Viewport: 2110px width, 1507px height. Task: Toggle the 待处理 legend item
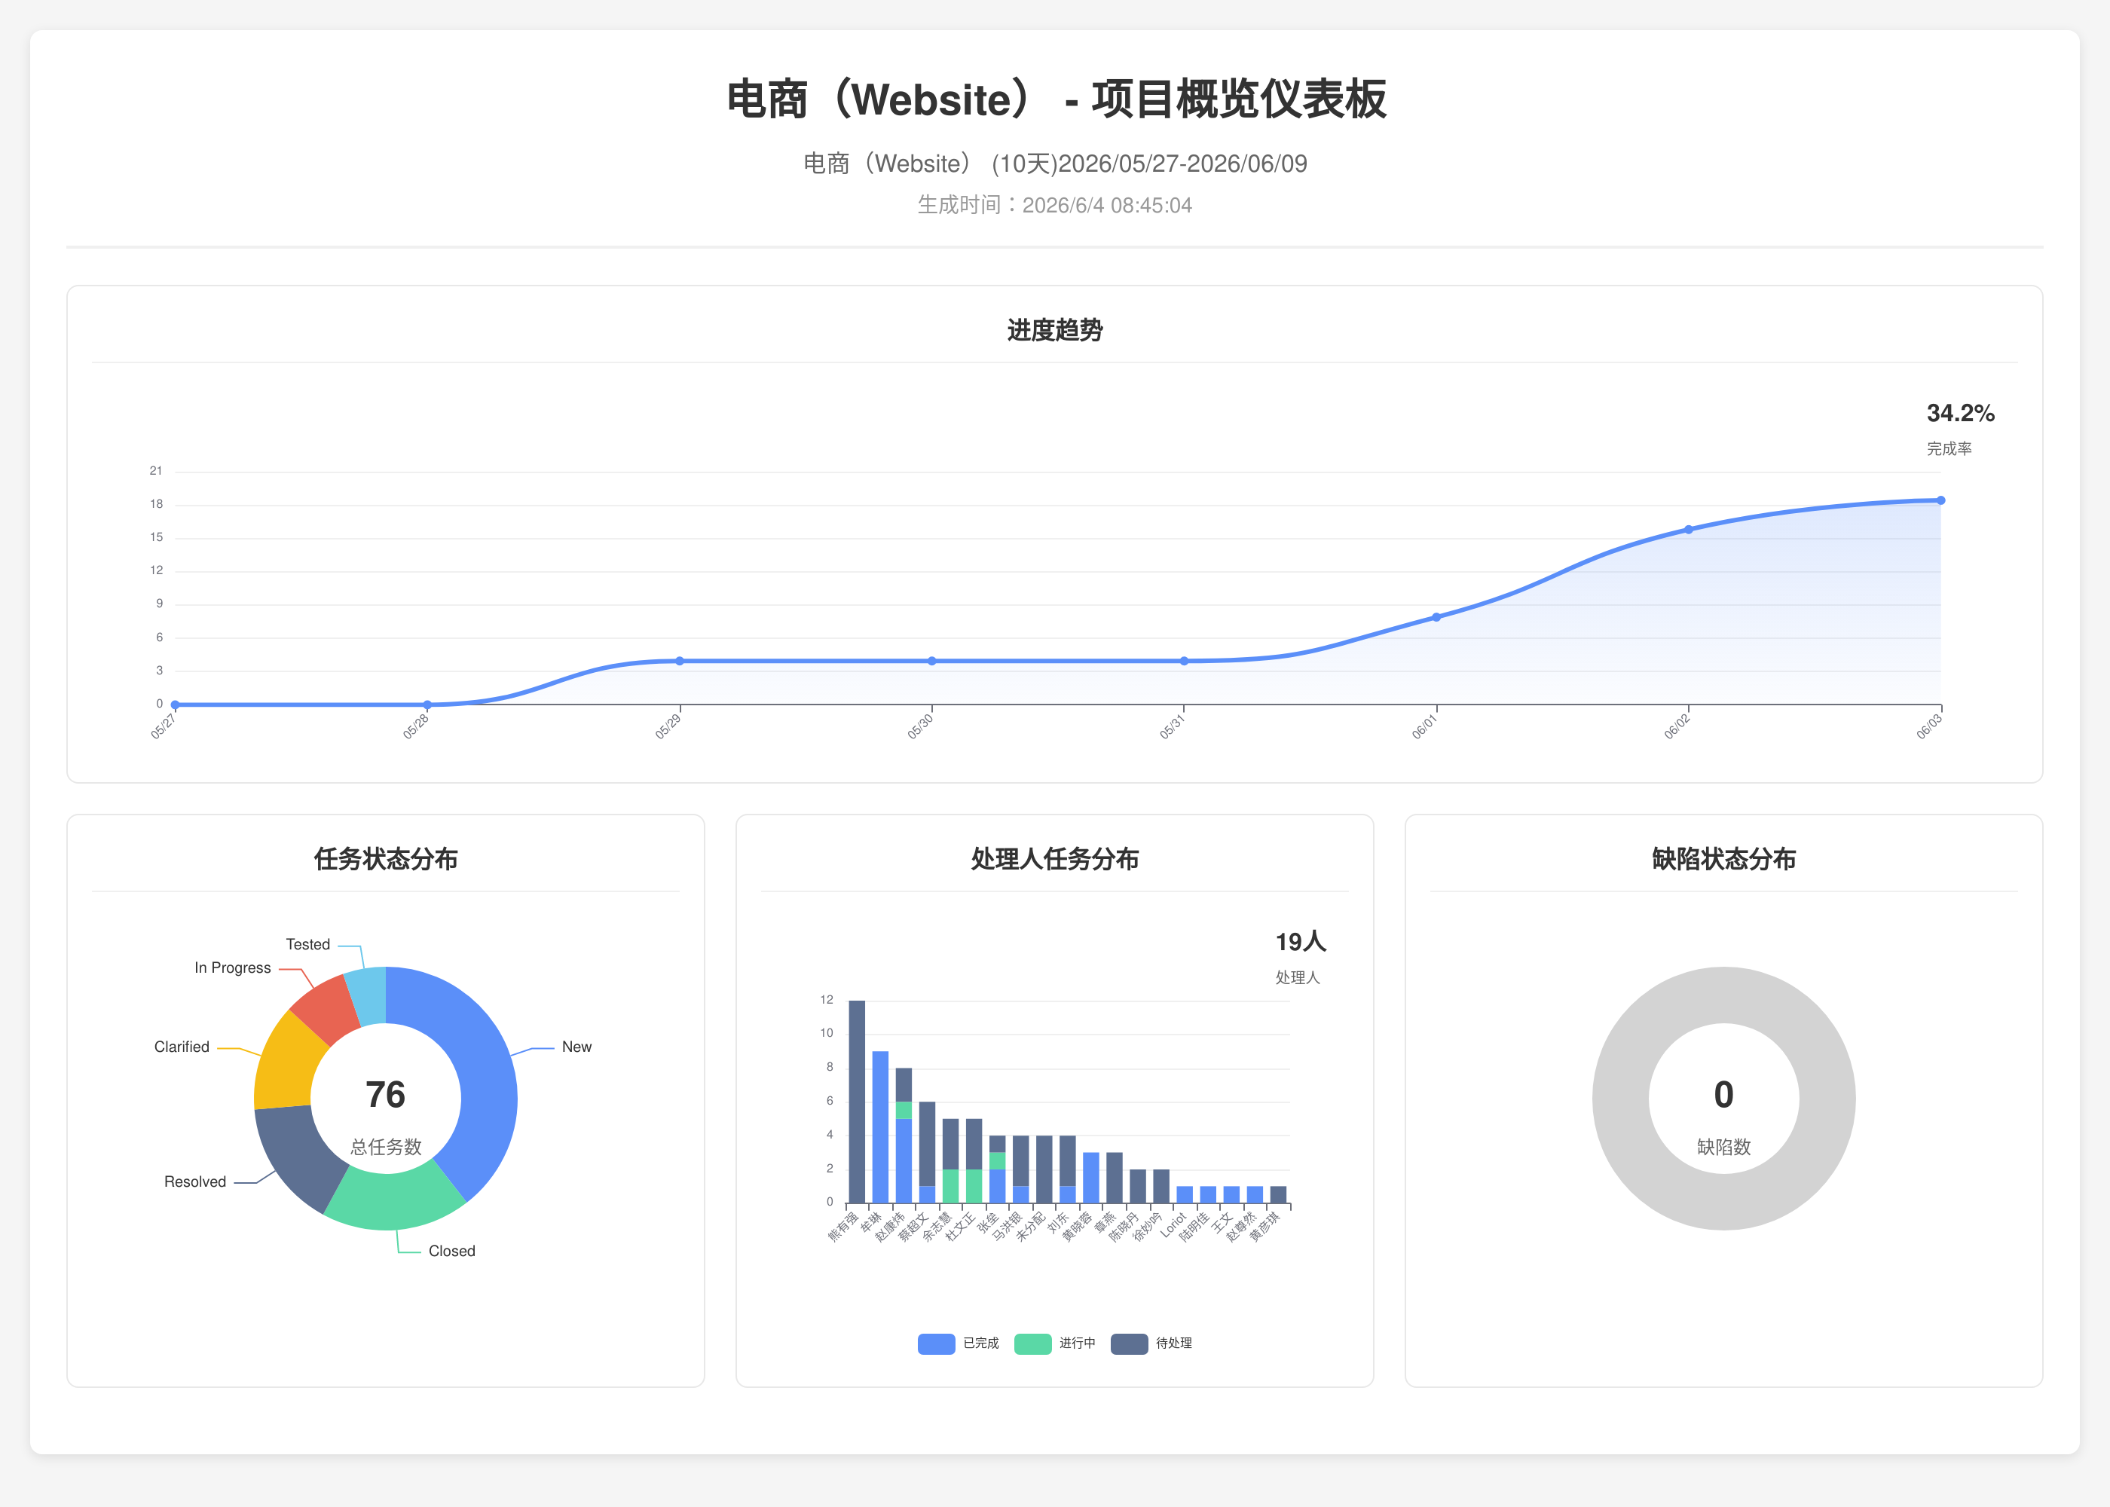coord(1151,1343)
